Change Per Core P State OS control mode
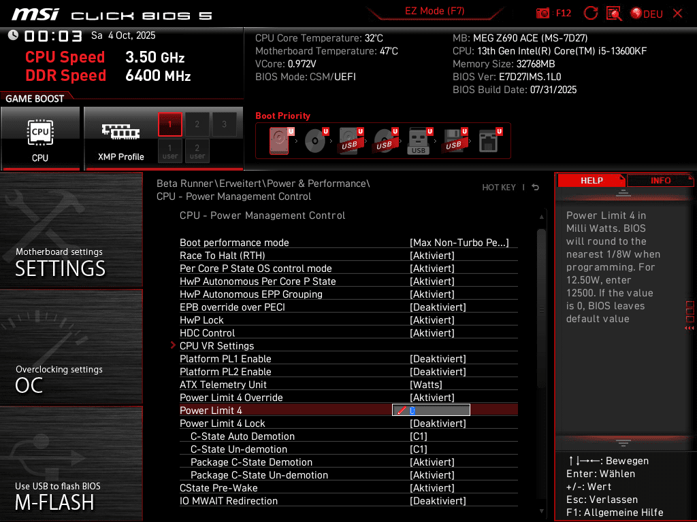Screen dimensions: 697x522 [432, 268]
